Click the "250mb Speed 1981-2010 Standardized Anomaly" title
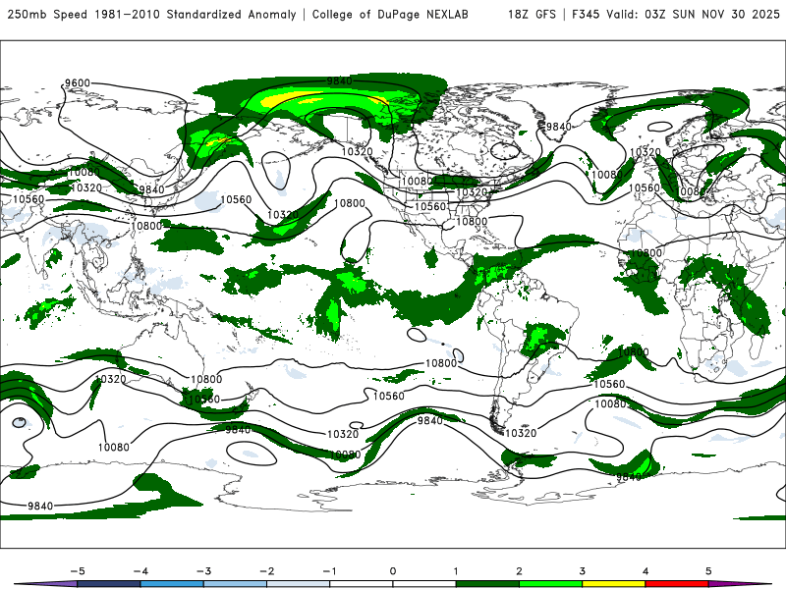Image resolution: width=786 pixels, height=589 pixels. [152, 14]
